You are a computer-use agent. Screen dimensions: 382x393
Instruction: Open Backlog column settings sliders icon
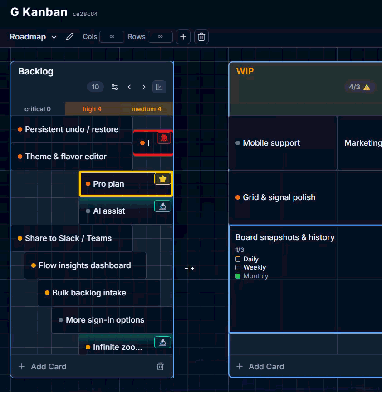click(114, 87)
